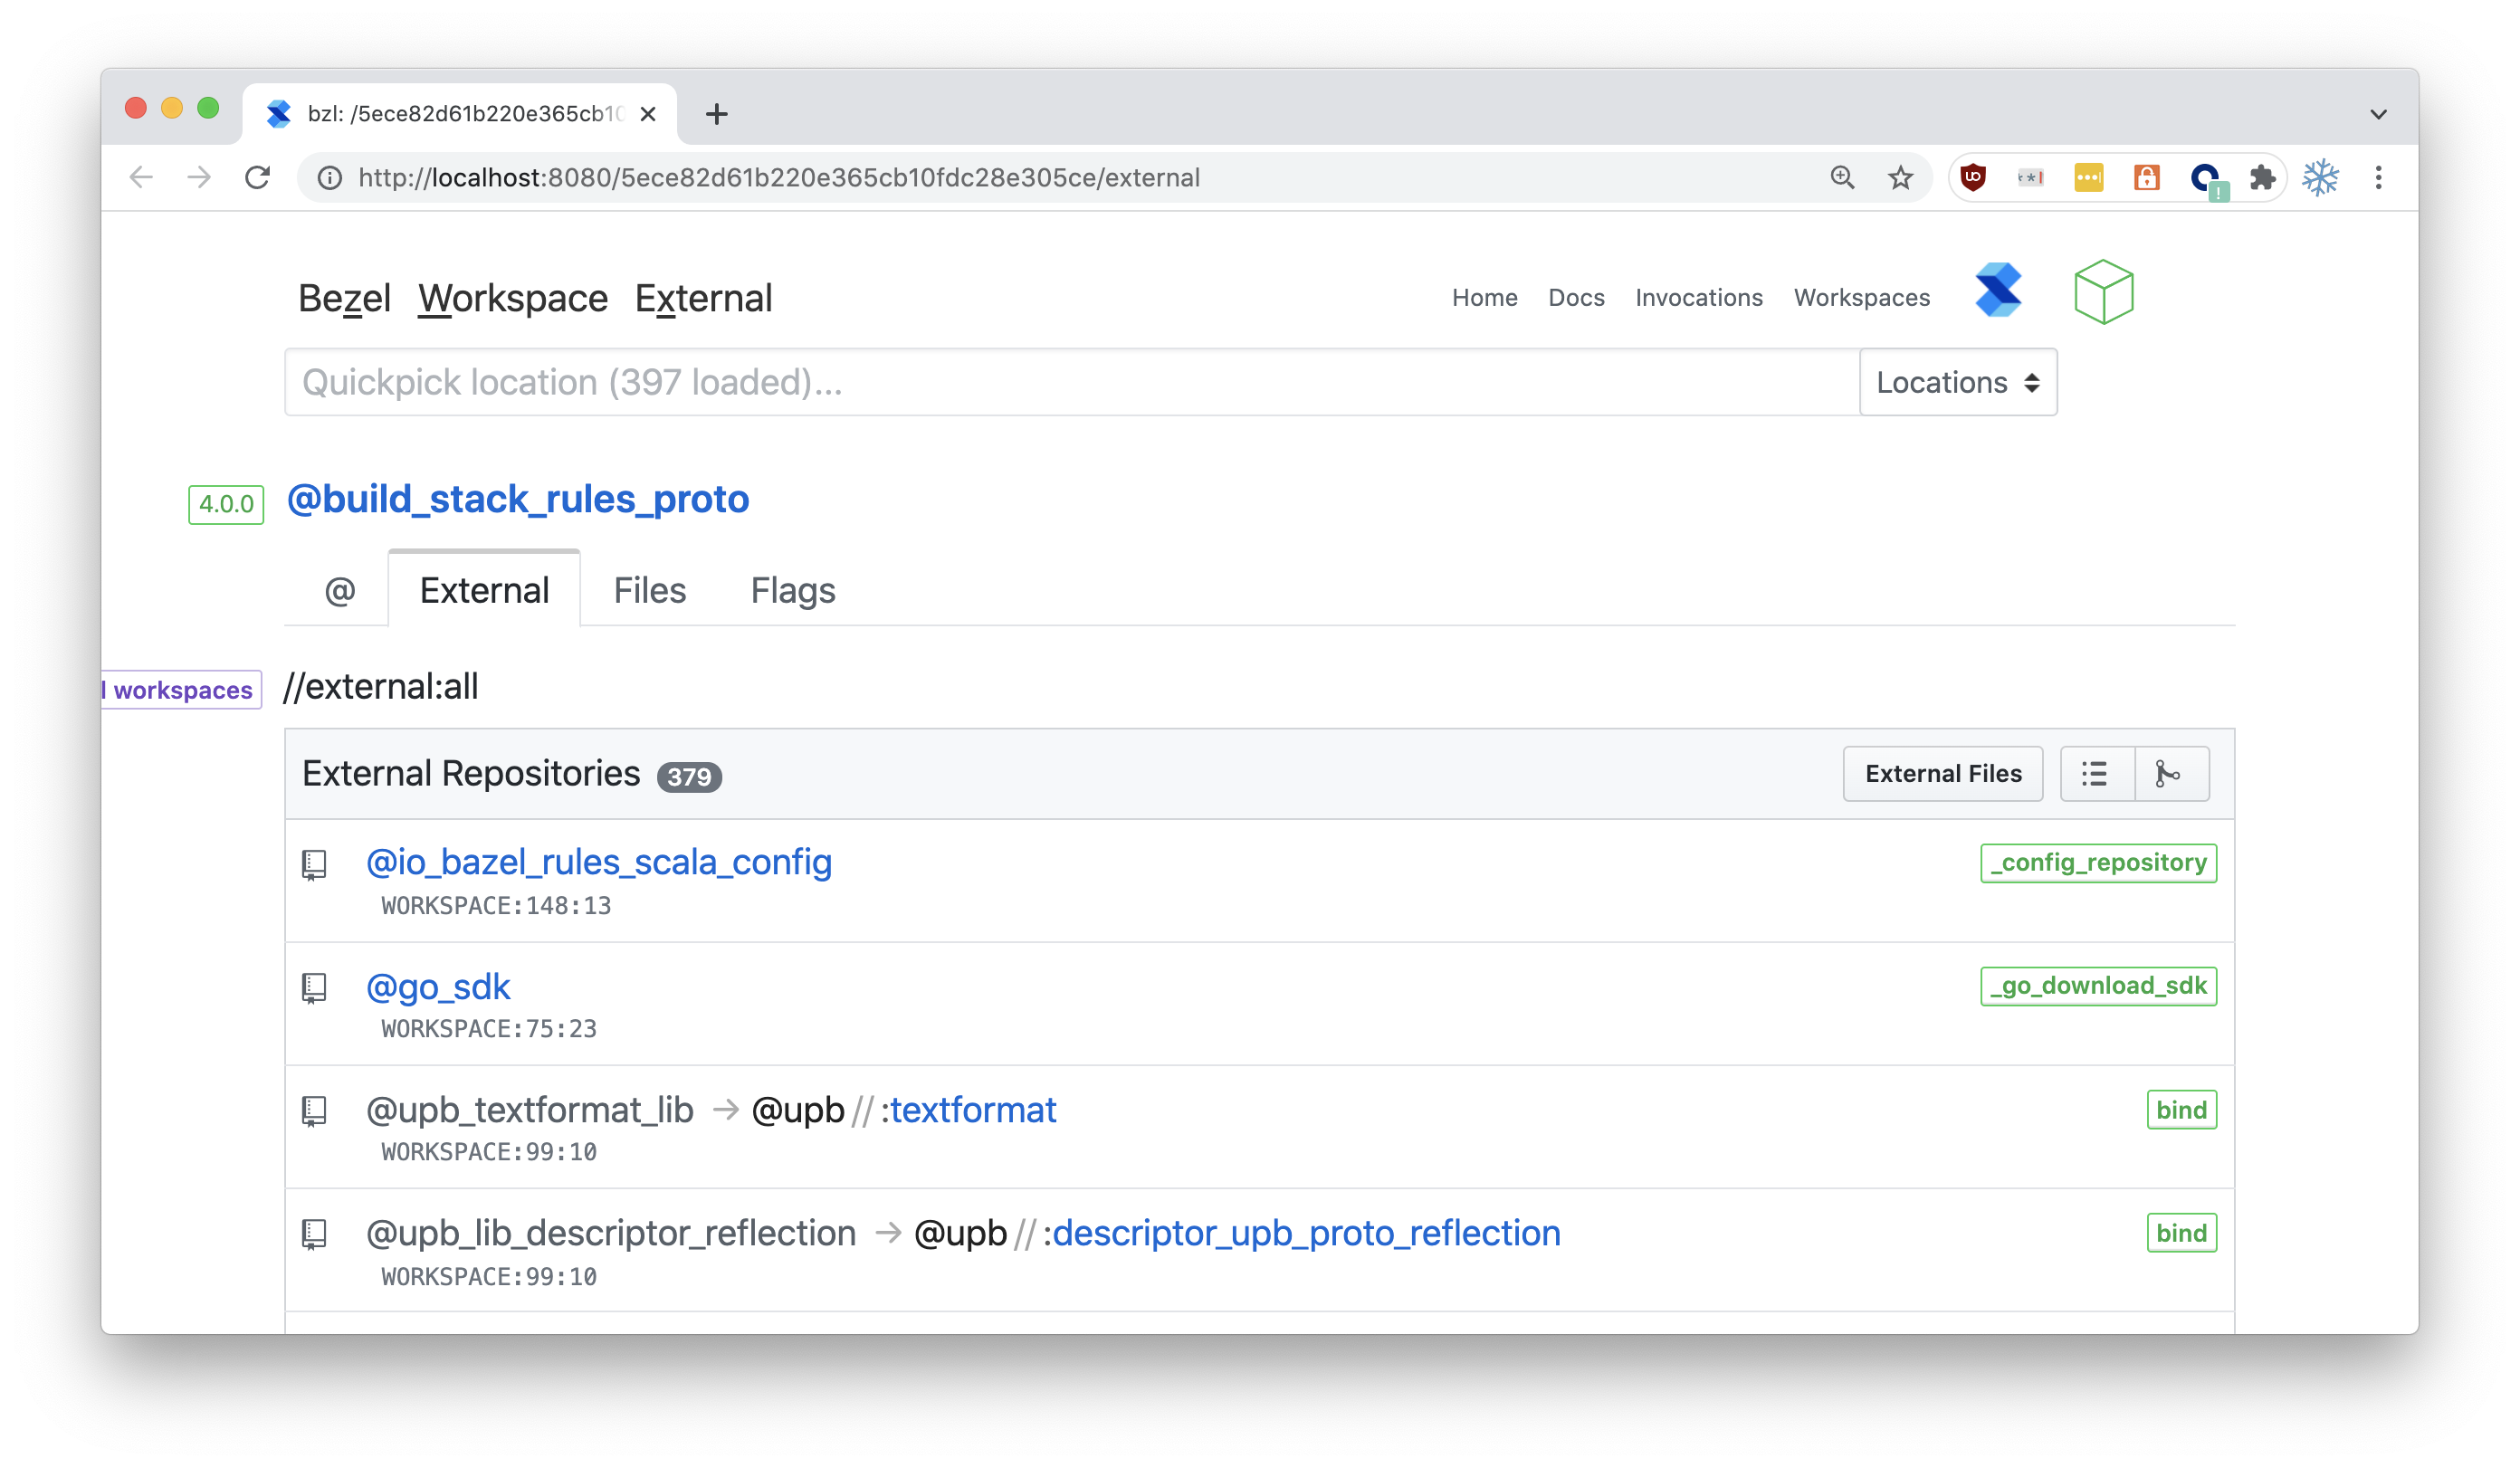Open the Extensions puzzle-piece menu
Image resolution: width=2520 pixels, height=1468 pixels.
[2262, 177]
